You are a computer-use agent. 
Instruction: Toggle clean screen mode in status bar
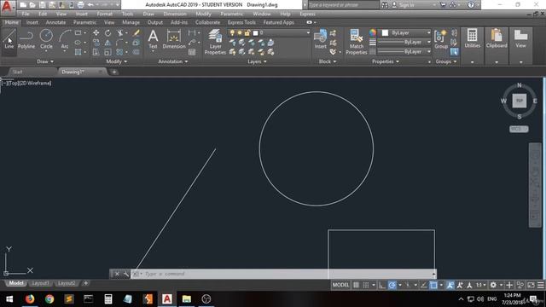(x=531, y=285)
